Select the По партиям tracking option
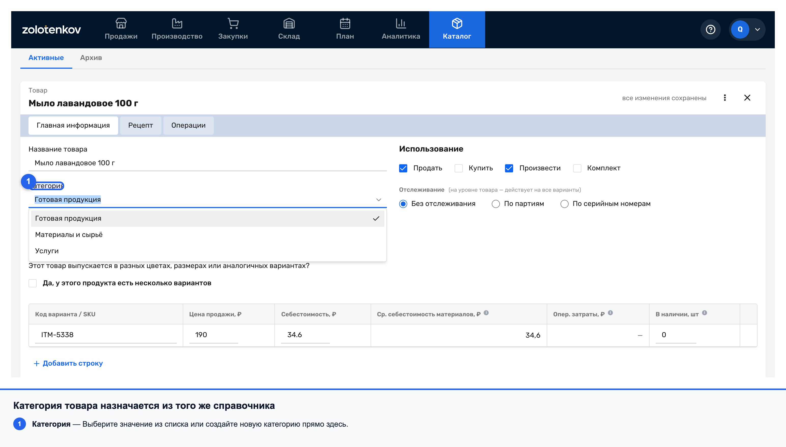The image size is (786, 447). (496, 204)
